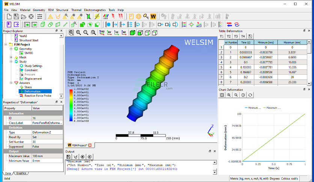
Task: Switch to the T4 table tab
Action: (243, 36)
